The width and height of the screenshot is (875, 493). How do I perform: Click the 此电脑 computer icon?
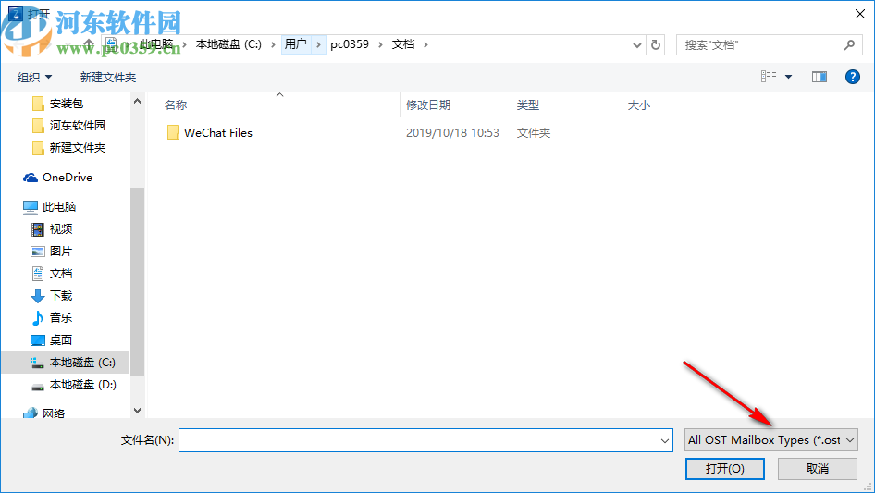31,207
